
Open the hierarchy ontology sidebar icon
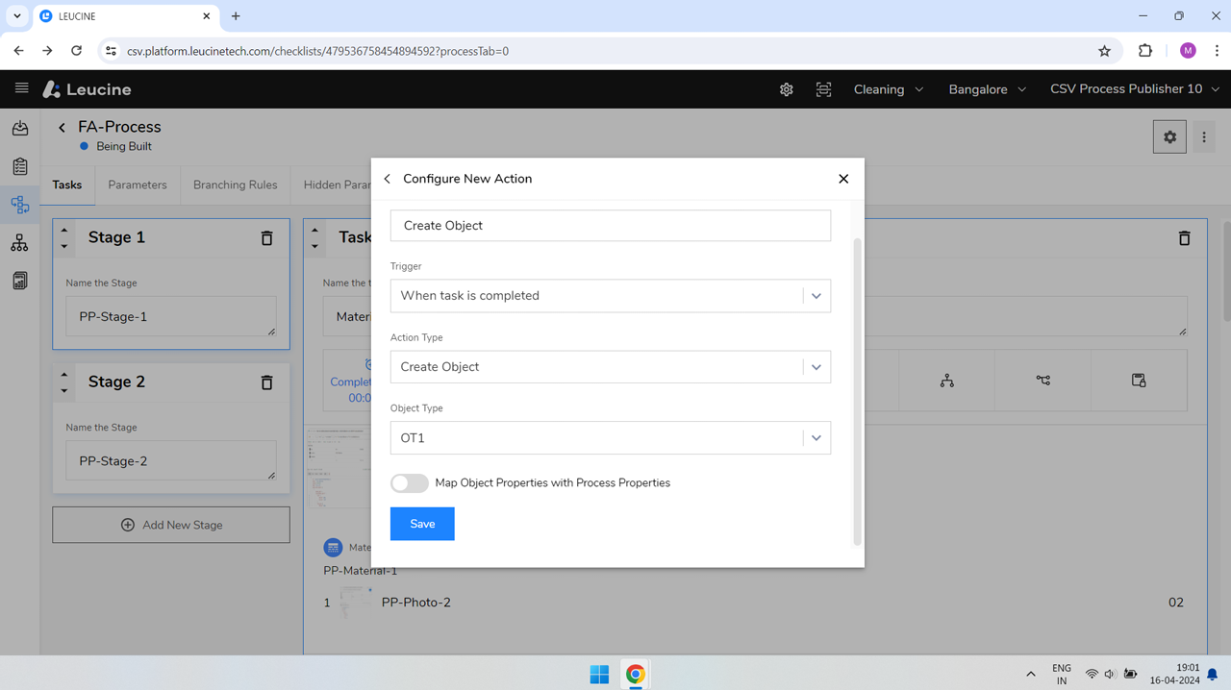[x=20, y=243]
